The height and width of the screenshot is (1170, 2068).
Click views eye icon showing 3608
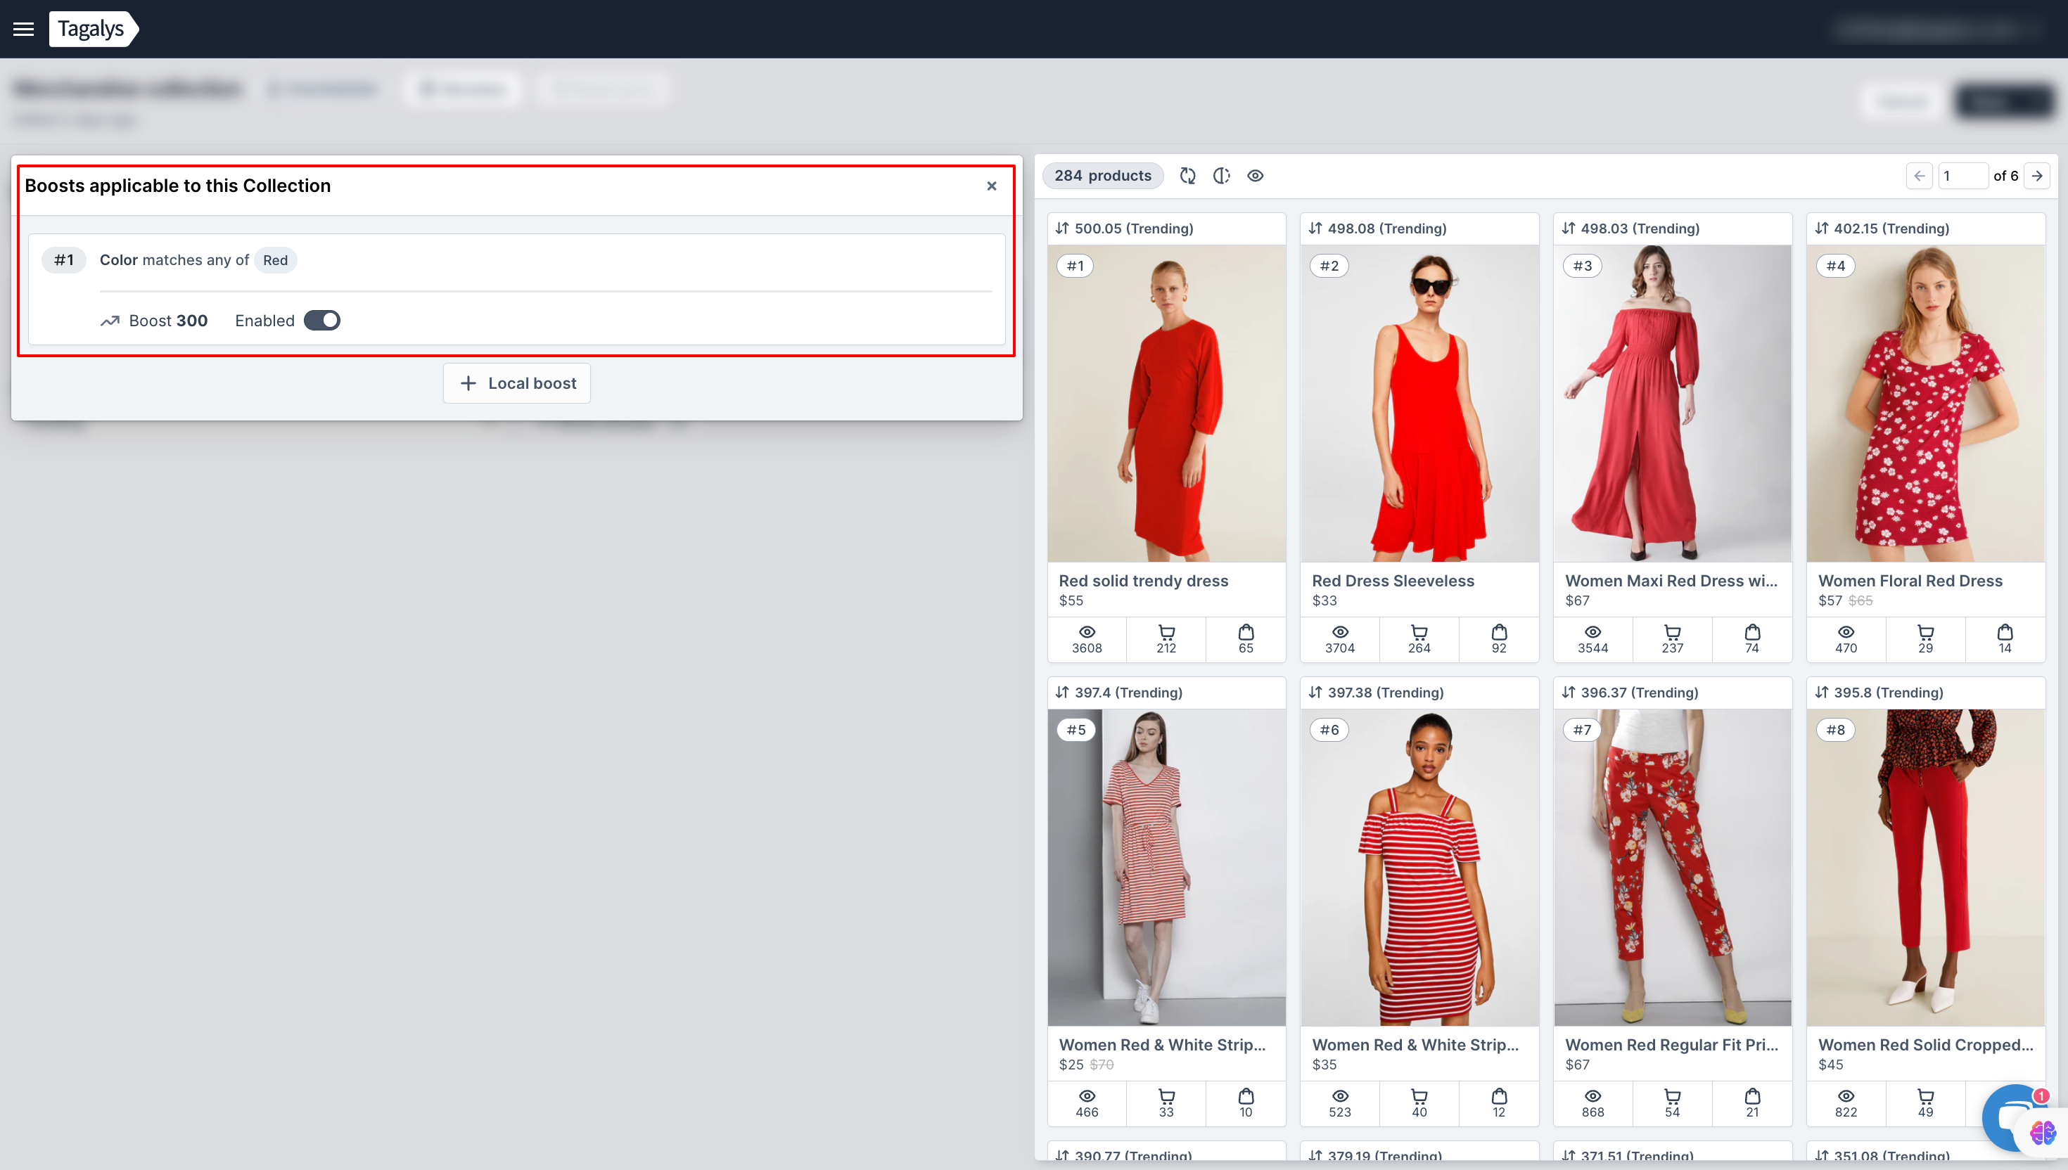[1087, 632]
